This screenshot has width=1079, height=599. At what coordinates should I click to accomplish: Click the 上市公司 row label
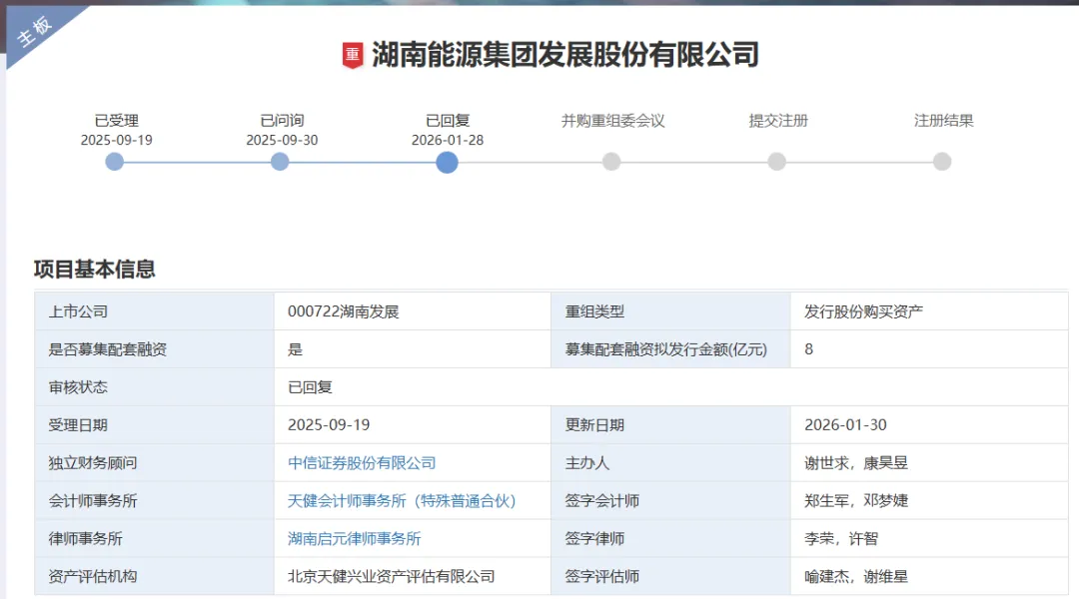tap(78, 311)
